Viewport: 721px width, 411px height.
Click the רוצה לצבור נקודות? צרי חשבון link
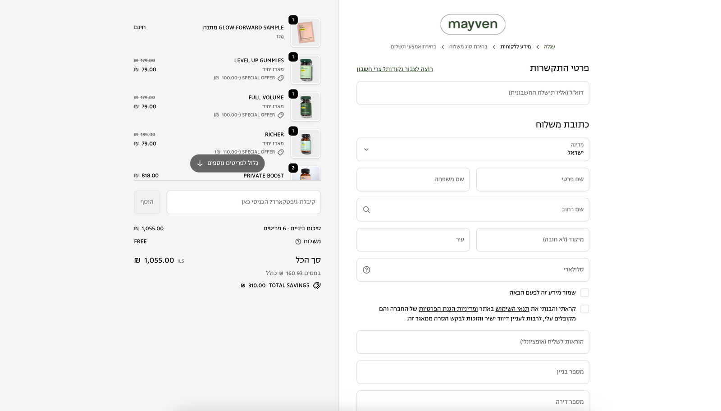(395, 69)
